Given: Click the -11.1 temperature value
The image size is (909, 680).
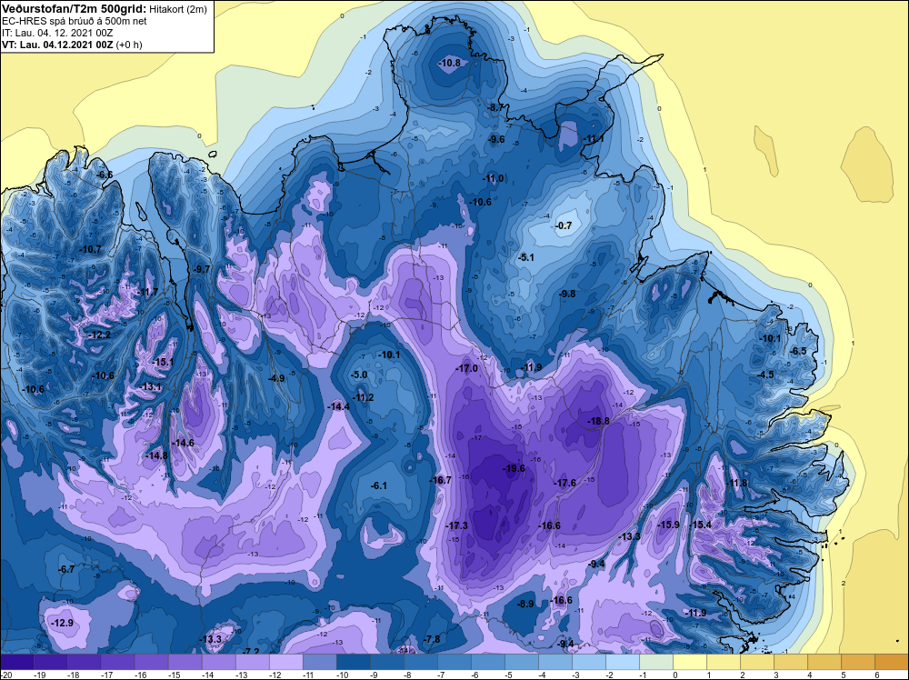Looking at the screenshot, I should click(x=594, y=138).
